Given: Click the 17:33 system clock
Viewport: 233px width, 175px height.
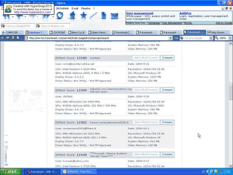Looking at the screenshot, I should (227, 172).
